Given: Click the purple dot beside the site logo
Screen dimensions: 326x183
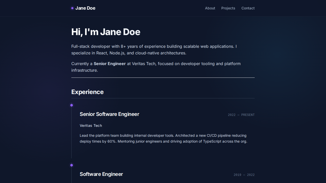Looking at the screenshot, I should 72,8.
